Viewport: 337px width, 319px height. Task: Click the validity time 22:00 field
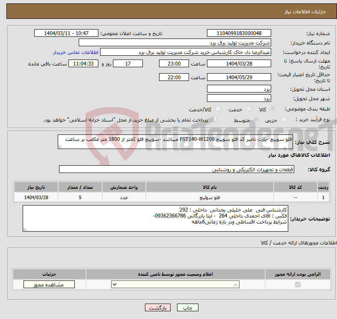tap(174, 77)
